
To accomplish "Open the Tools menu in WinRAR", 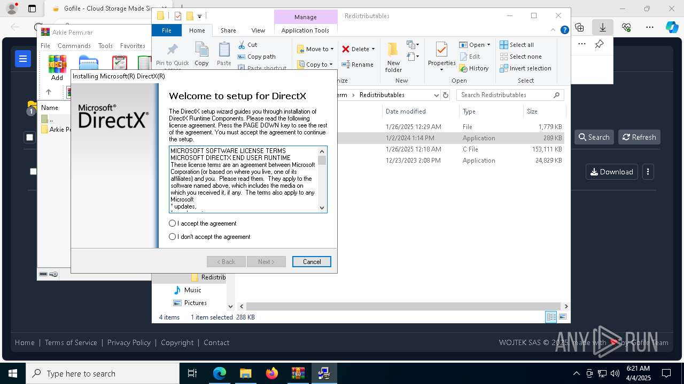I will pyautogui.click(x=105, y=46).
